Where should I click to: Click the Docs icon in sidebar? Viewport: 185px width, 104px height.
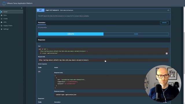click(x=1, y=15)
